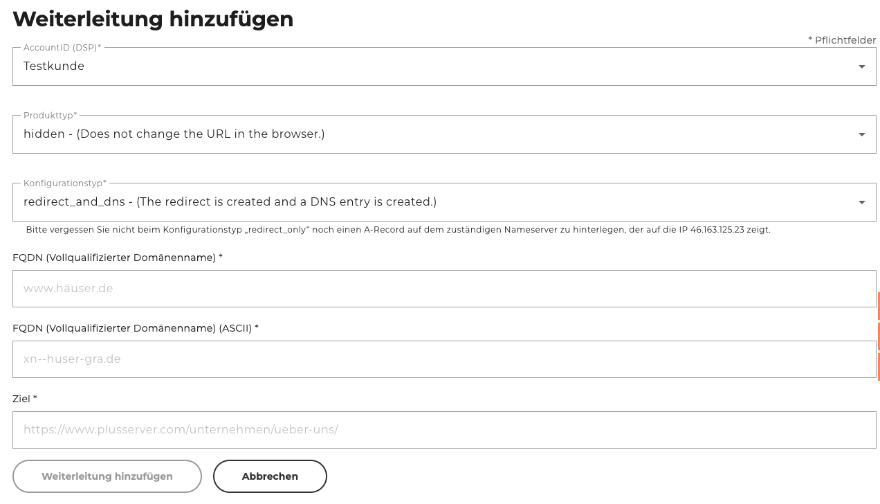This screenshot has width=880, height=504.
Task: Click the Pflichtfelder required-fields note
Action: point(842,40)
